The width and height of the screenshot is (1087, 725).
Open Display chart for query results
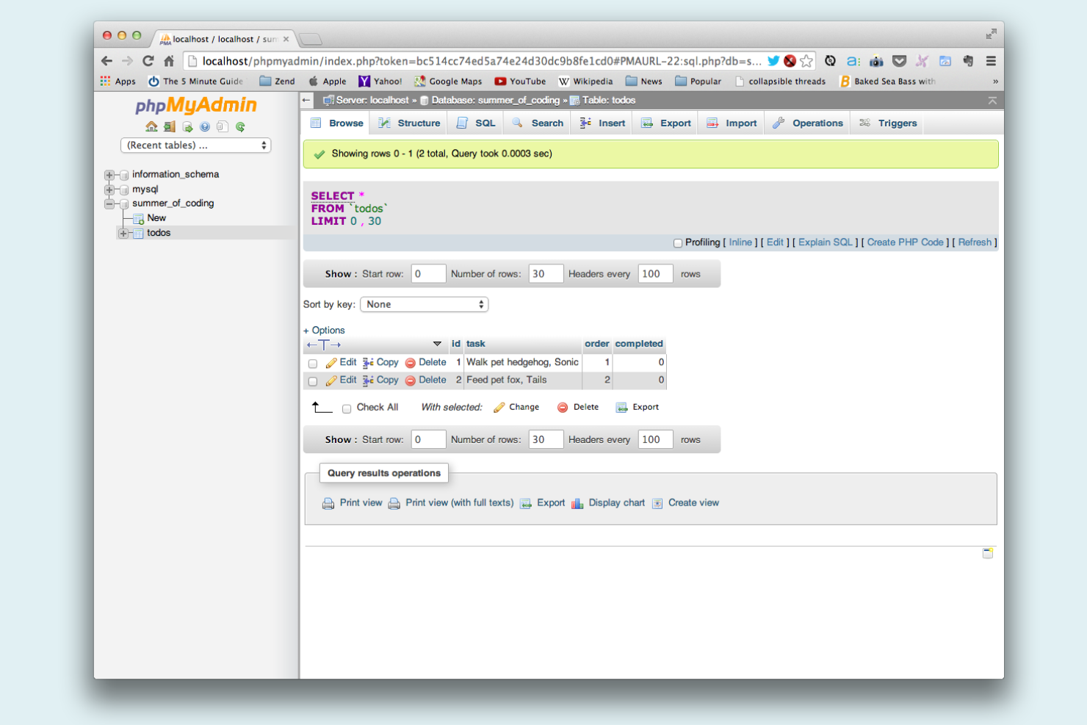coord(616,502)
